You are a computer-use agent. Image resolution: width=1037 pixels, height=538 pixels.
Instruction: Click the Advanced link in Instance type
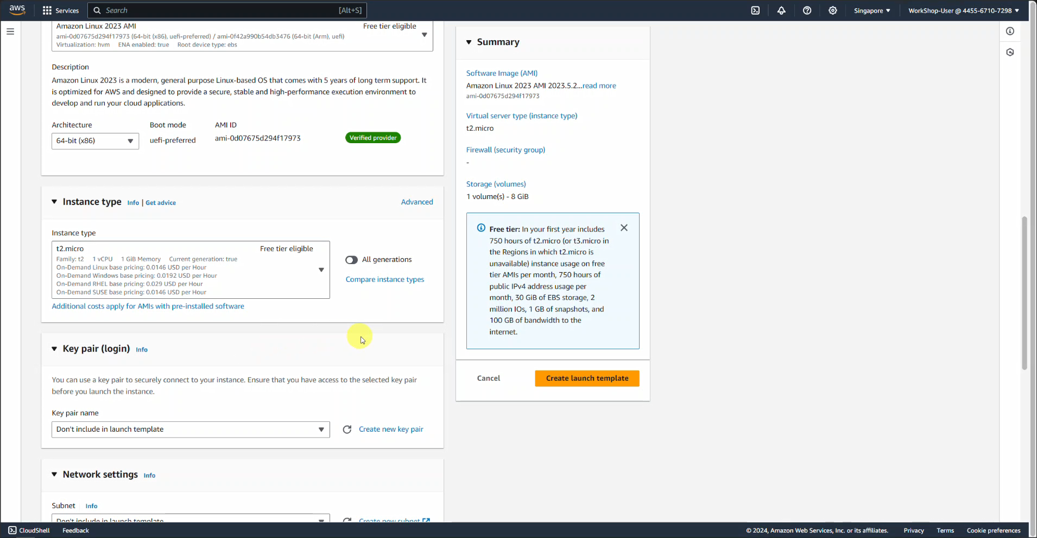pos(417,202)
